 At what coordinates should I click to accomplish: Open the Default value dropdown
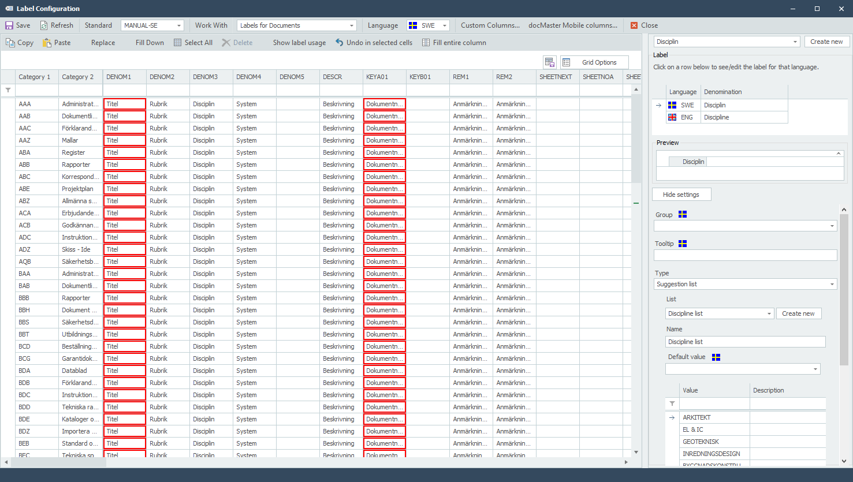[815, 369]
